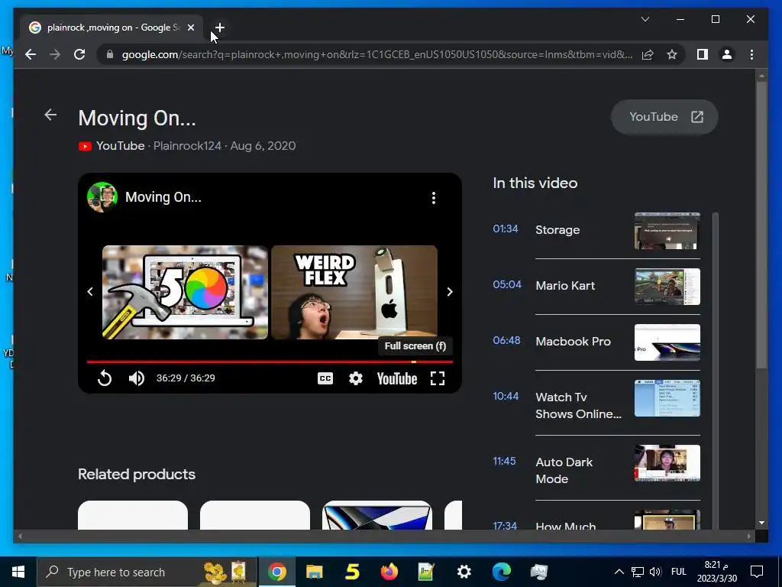Go back using arrow beside Moving On title
This screenshot has width=782, height=587.
point(50,115)
